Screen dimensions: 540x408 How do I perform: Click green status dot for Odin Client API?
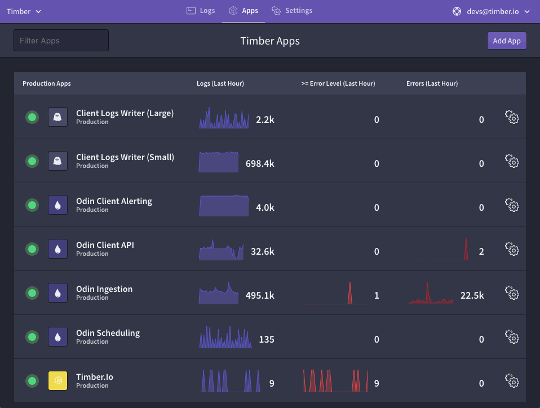pos(32,249)
